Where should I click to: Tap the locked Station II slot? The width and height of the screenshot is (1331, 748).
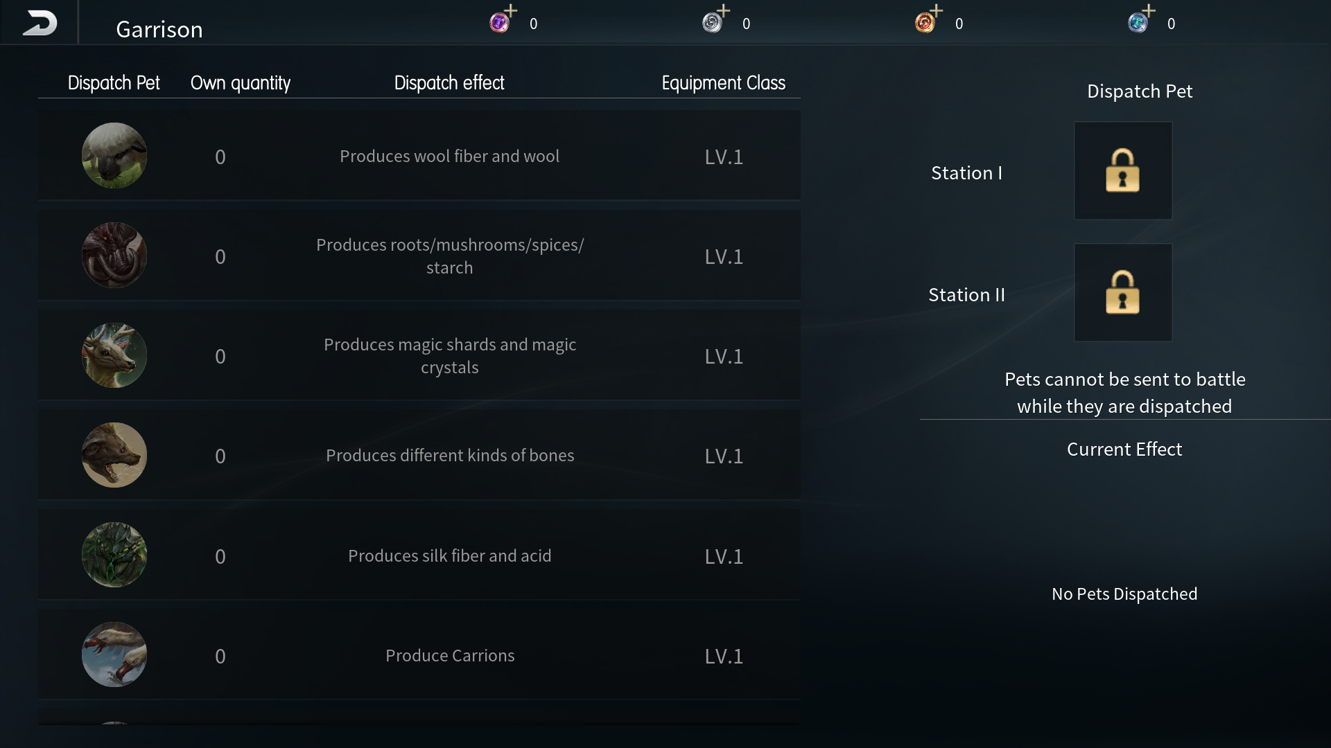tap(1123, 292)
